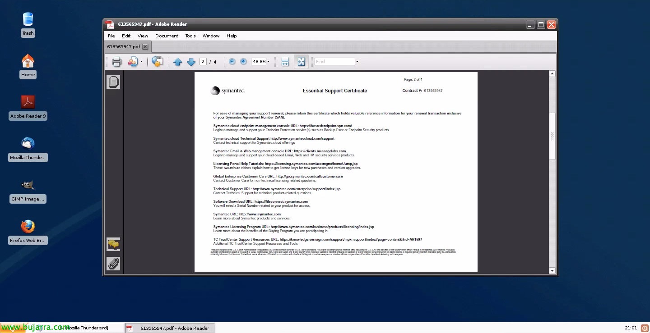Click the 48.8% zoom value field

(x=259, y=62)
